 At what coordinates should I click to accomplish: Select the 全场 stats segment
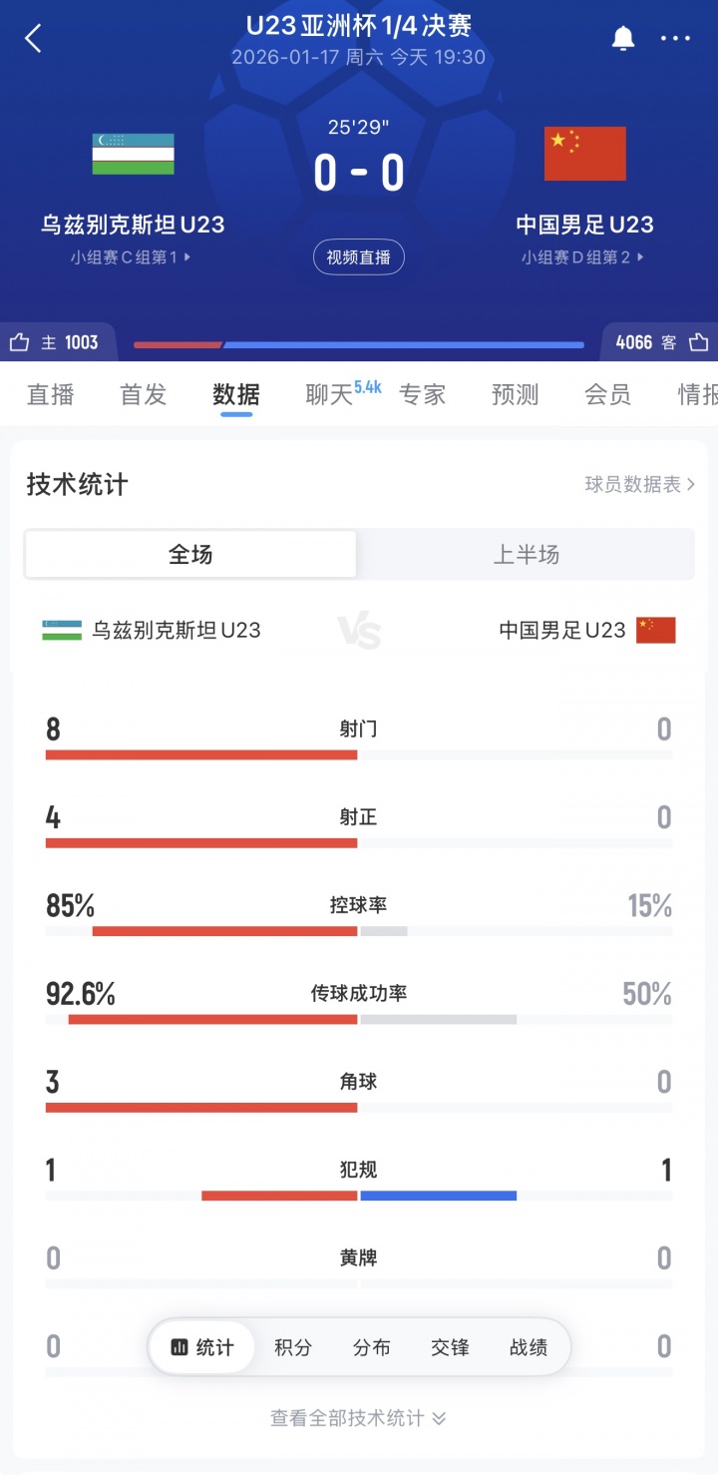(190, 555)
